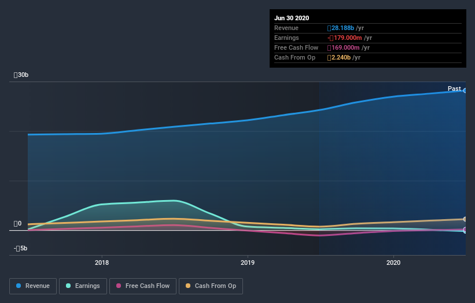This screenshot has height=303, width=475.
Task: Click the Earnings row label in tooltip
Action: 286,38
